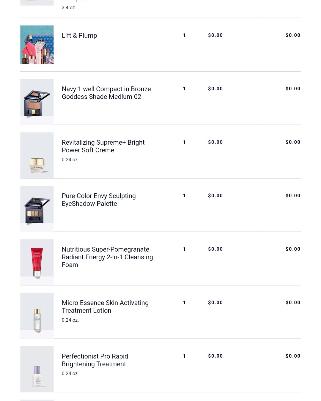Open Revitalizing Supreme+ Bright Power Soft Creme title
The width and height of the screenshot is (321, 401).
103,146
